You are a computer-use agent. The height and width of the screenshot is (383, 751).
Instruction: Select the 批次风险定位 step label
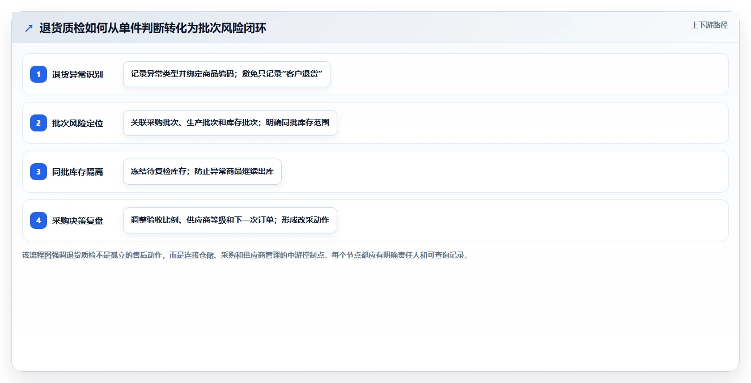click(x=78, y=123)
